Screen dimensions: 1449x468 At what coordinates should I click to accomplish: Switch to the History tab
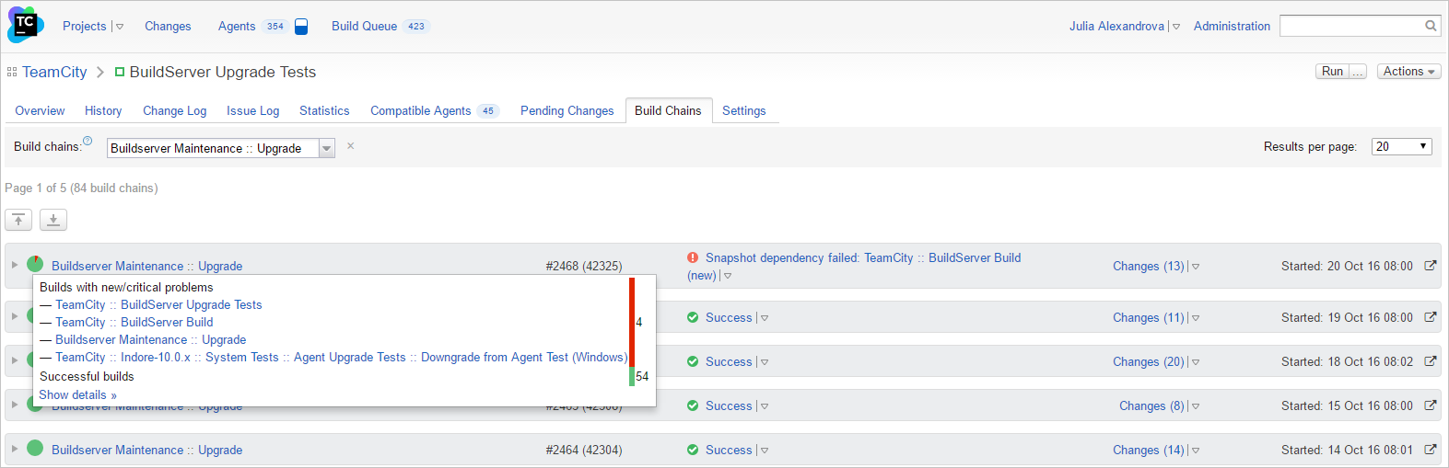pos(103,110)
